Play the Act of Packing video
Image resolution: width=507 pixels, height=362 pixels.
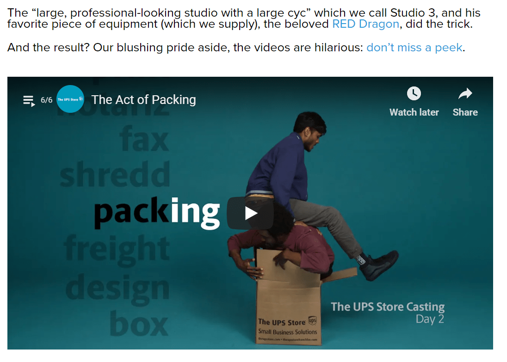pyautogui.click(x=250, y=213)
